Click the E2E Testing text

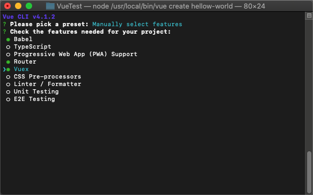34,99
